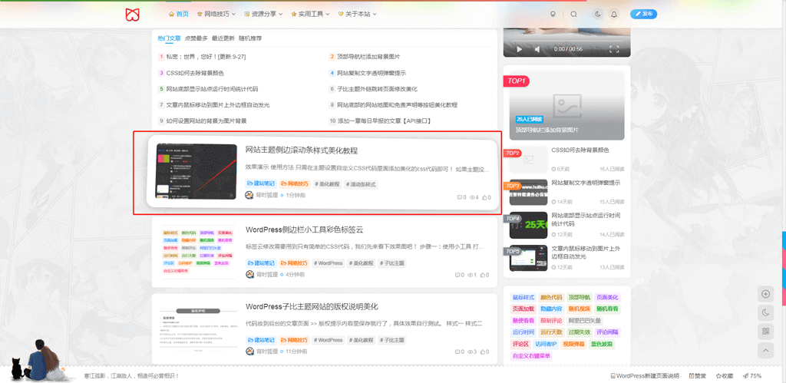The width and height of the screenshot is (786, 383).
Task: Toggle dark mode moon icon in header
Action: [598, 14]
